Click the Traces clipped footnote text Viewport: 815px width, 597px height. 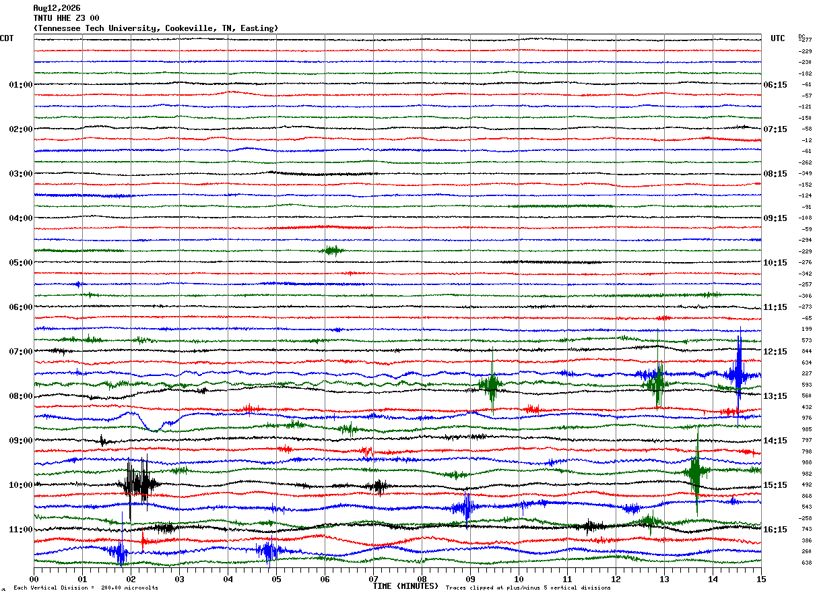(x=528, y=588)
